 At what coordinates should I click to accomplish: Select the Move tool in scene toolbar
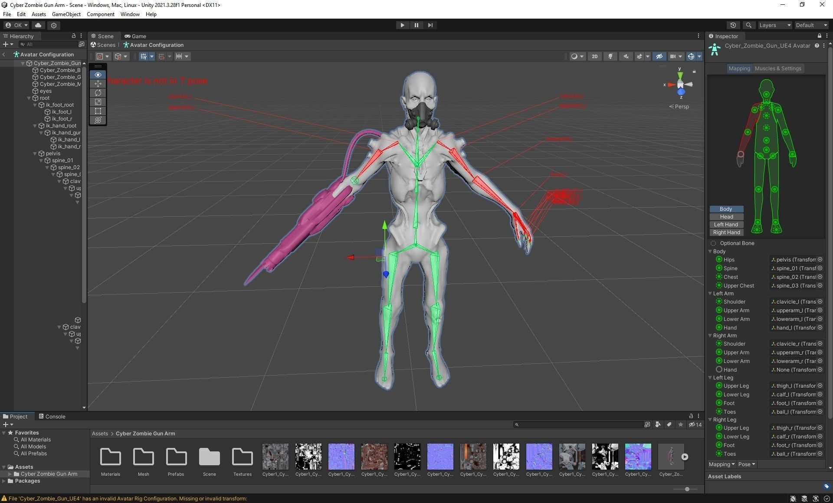(x=98, y=84)
